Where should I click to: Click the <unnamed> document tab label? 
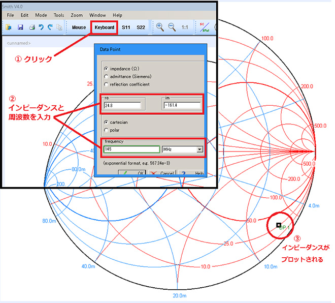[x=19, y=43]
